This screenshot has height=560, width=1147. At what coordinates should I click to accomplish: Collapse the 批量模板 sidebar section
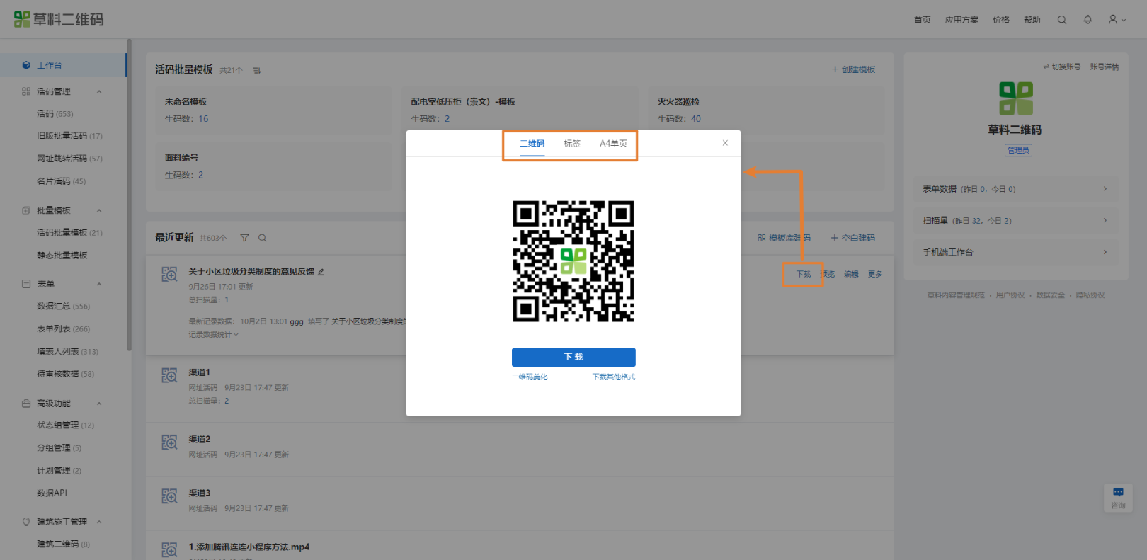click(99, 210)
